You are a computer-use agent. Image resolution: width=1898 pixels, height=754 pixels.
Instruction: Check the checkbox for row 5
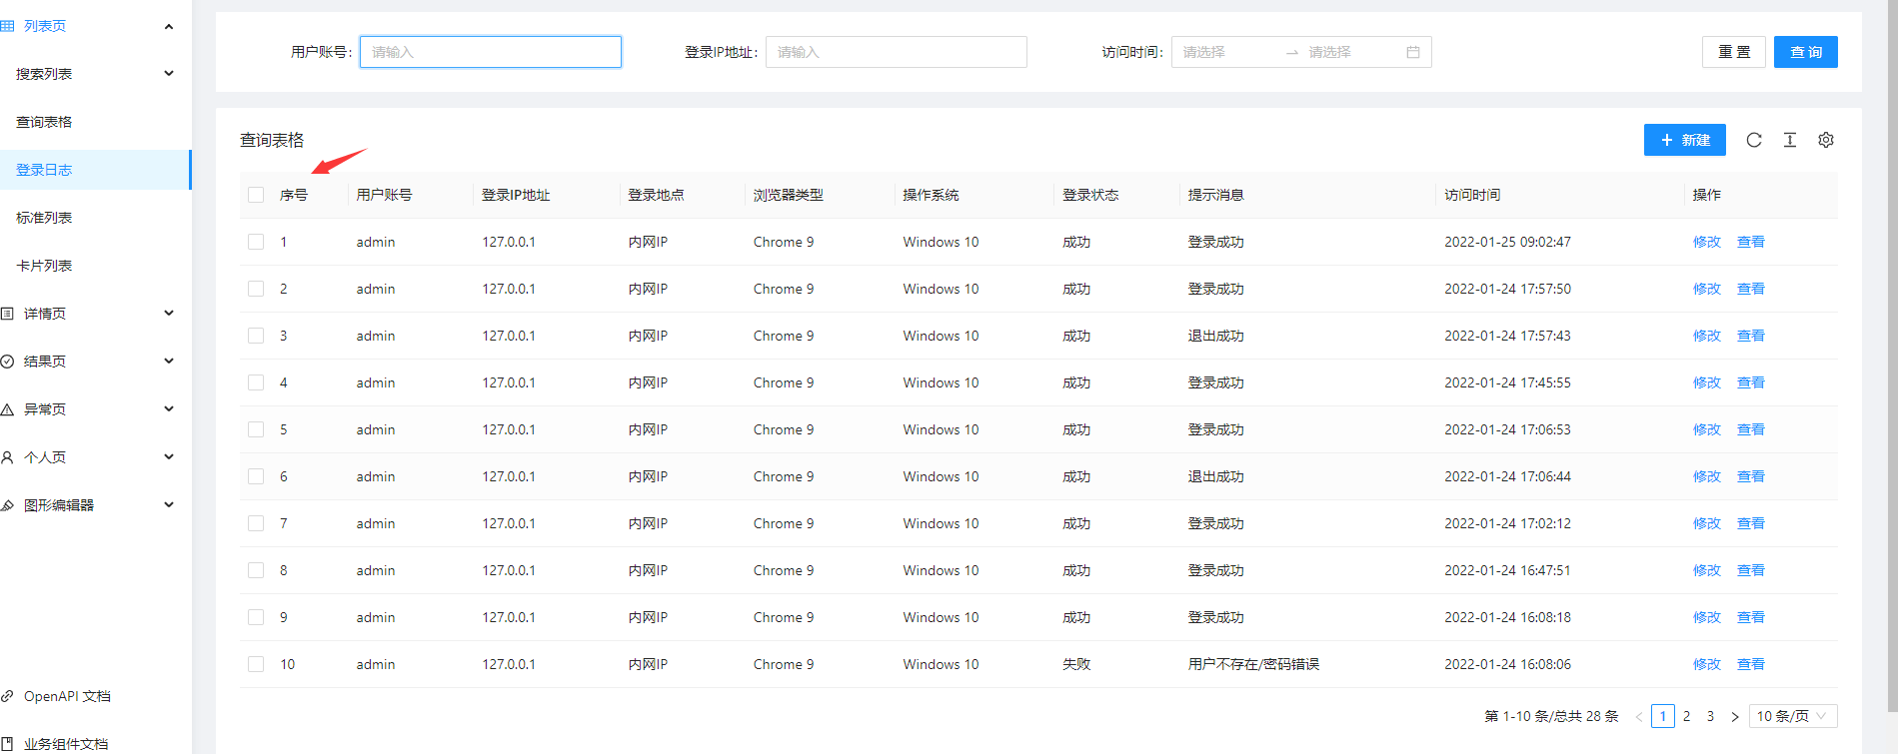[x=256, y=429]
